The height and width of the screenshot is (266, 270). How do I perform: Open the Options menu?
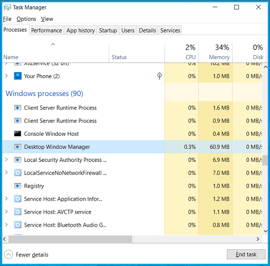click(x=27, y=19)
